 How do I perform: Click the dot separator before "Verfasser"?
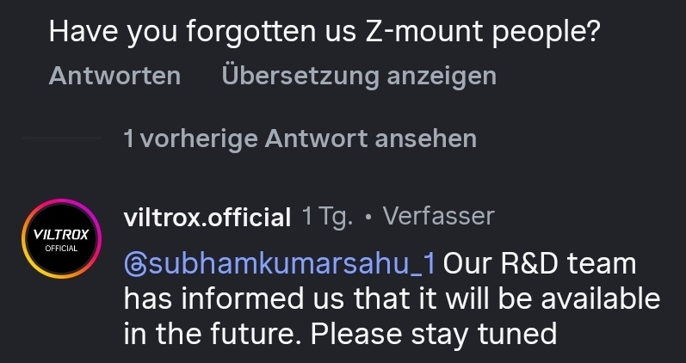pos(368,218)
